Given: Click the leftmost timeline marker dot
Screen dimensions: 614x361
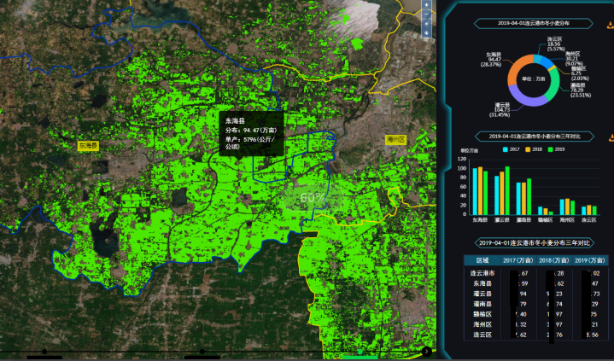Looking at the screenshot, I should click(44, 352).
